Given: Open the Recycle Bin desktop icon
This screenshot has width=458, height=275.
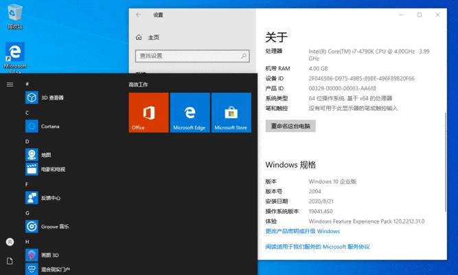Looking at the screenshot, I should coord(14,16).
